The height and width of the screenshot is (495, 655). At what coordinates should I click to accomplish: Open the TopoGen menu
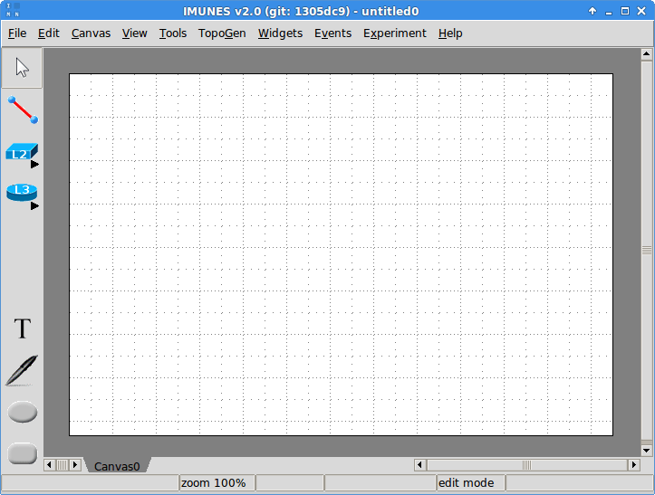pos(222,33)
